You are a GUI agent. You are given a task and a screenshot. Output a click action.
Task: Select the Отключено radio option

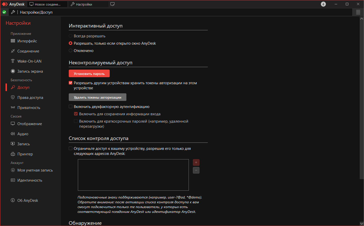pos(71,50)
